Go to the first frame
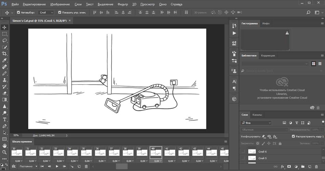The height and width of the screenshot is (171, 325). [42, 167]
